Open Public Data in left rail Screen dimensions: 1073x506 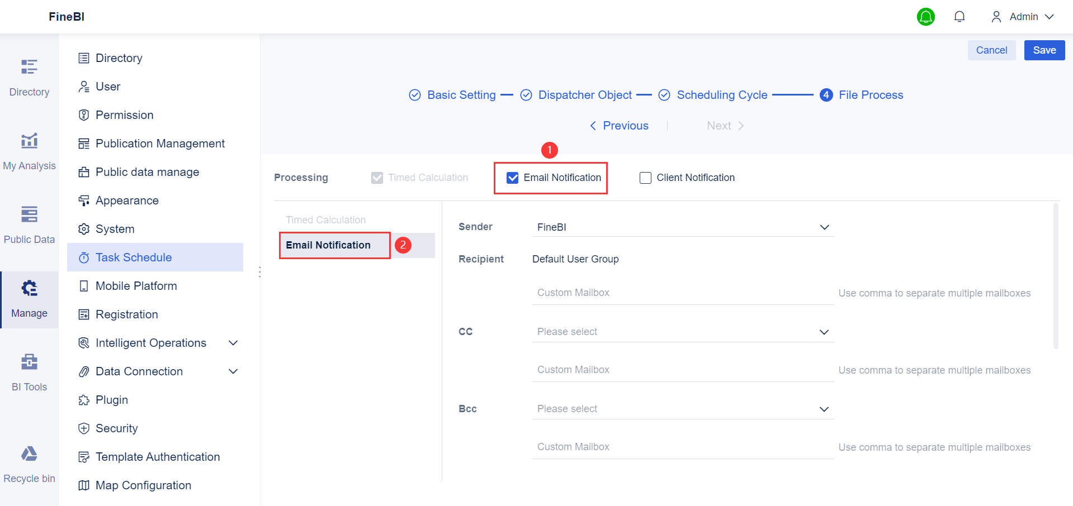click(x=29, y=225)
